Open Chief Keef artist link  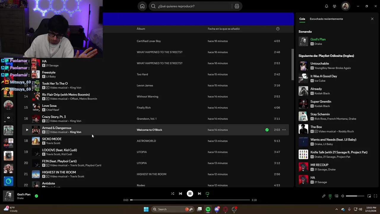pyautogui.click(x=53, y=110)
